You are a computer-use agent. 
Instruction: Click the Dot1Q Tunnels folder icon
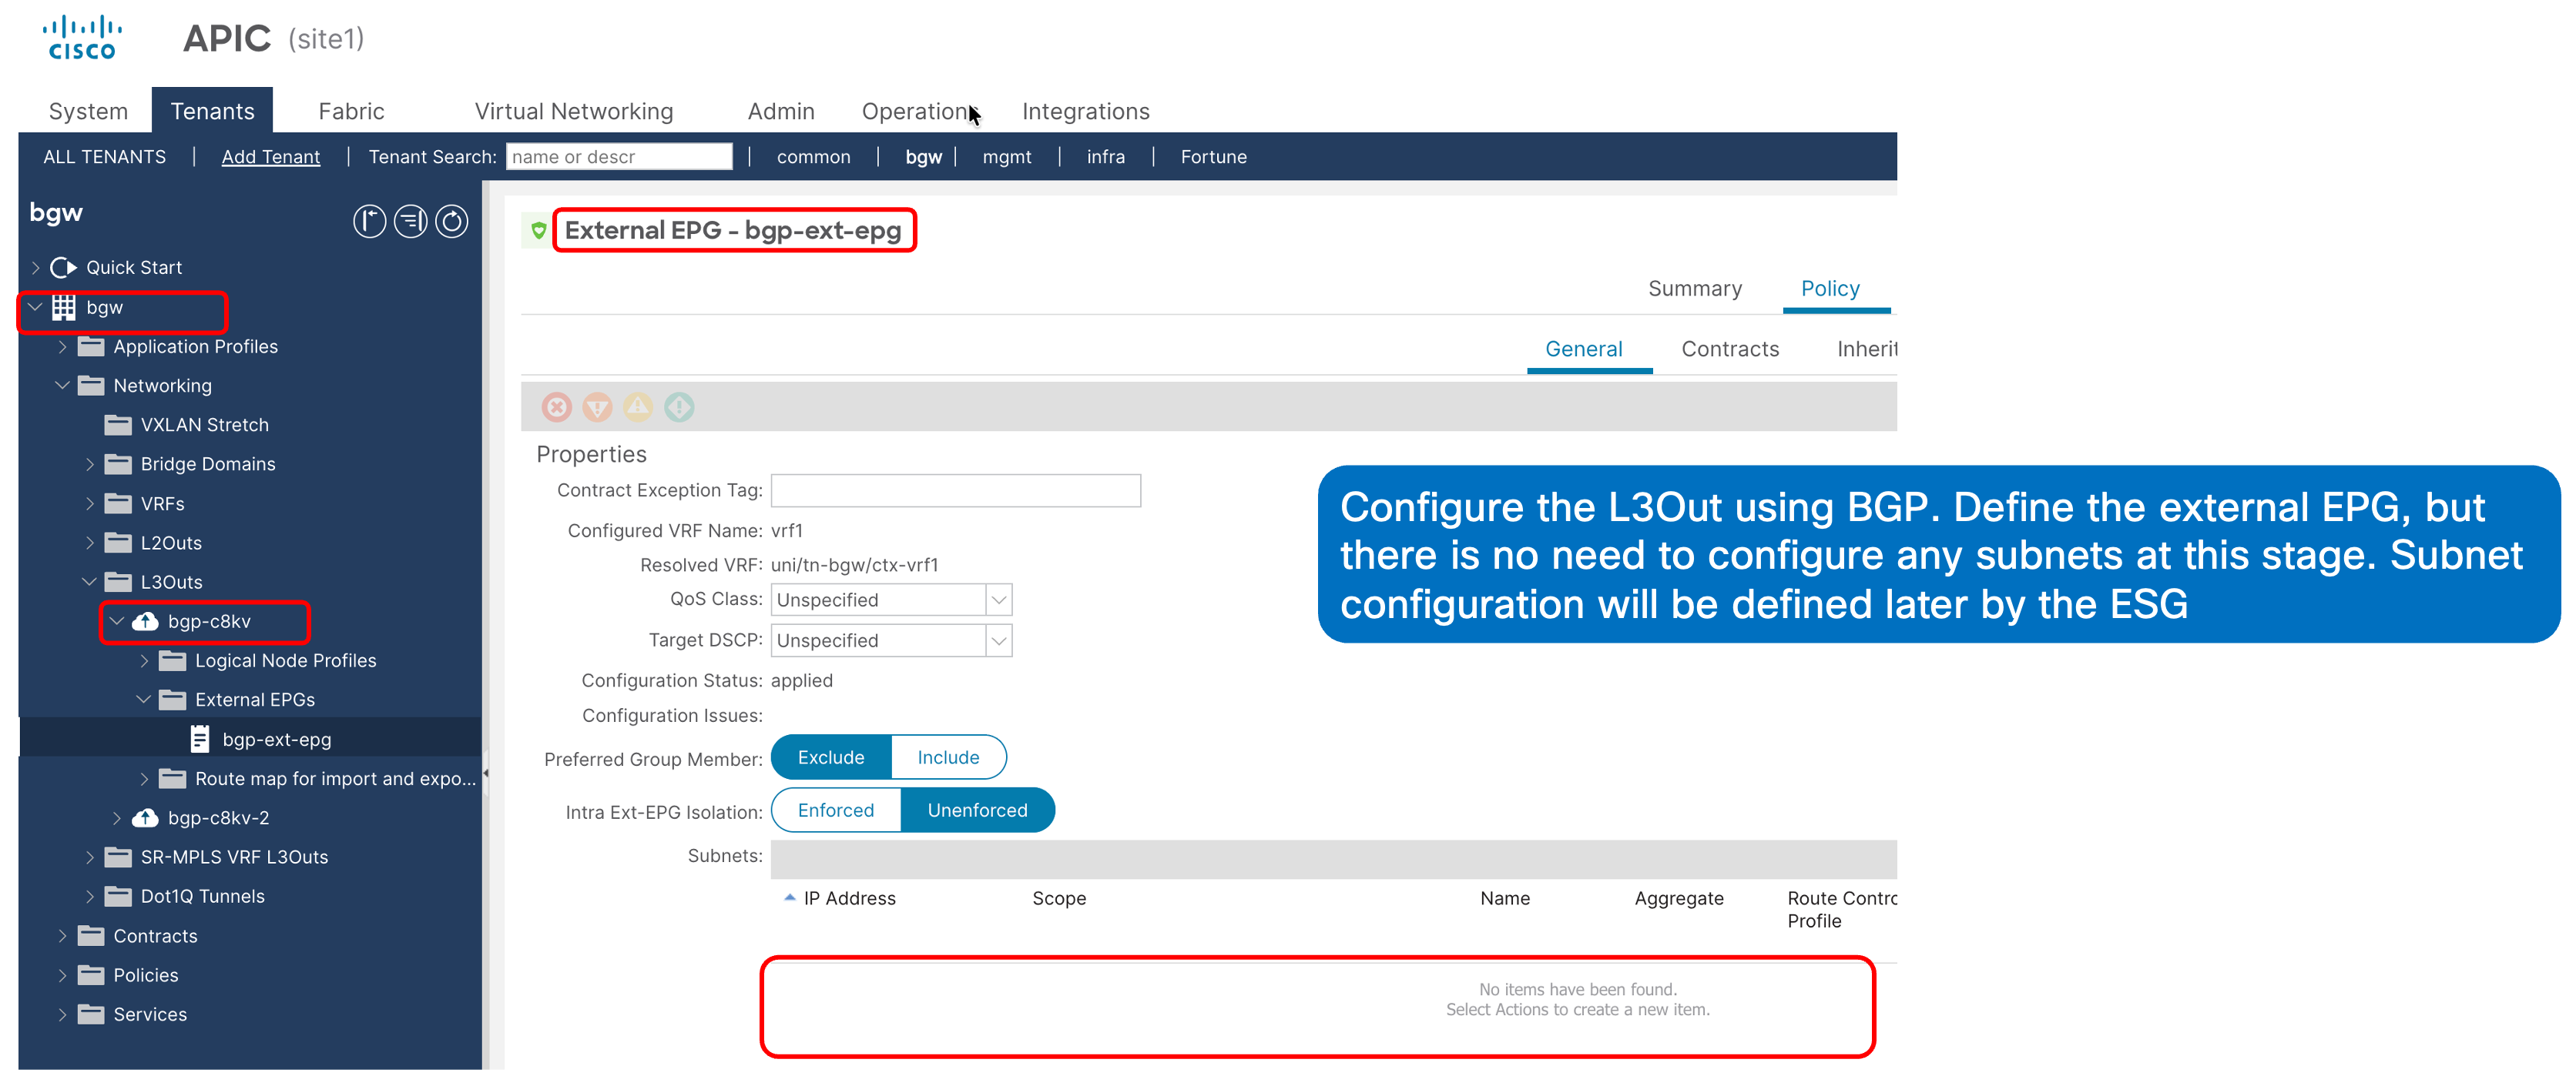click(118, 896)
